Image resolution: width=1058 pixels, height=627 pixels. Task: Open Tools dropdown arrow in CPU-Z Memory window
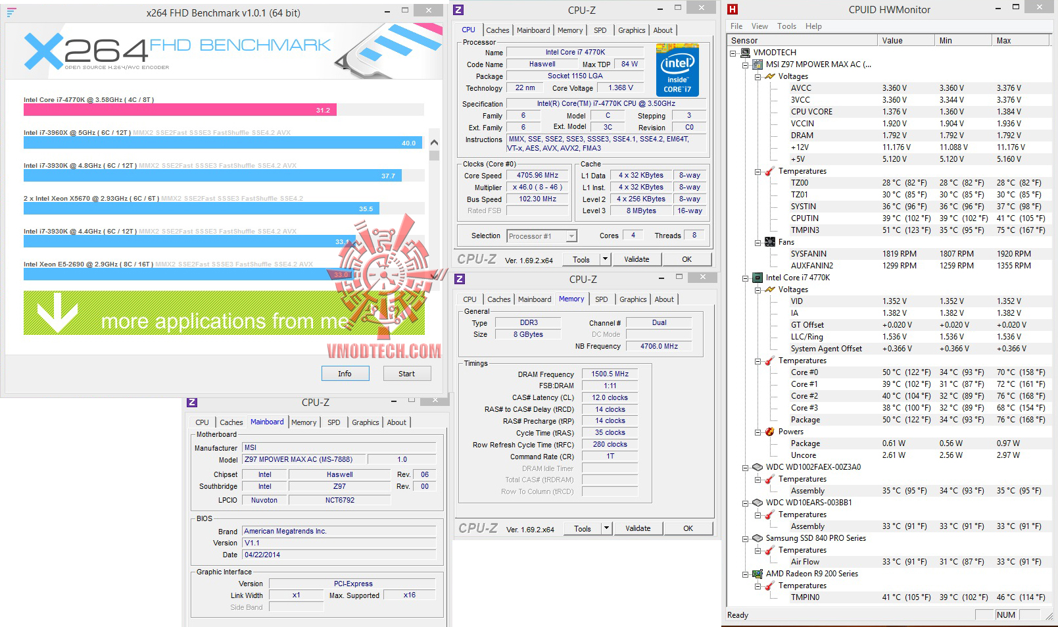point(606,528)
